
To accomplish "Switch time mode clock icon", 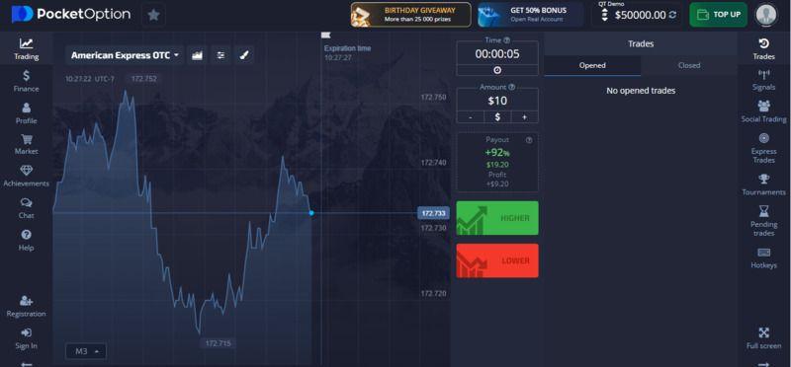I will coord(497,70).
